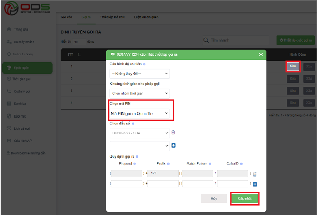
Task: Click the info icon beside Match Pattern
Action: coord(210,164)
